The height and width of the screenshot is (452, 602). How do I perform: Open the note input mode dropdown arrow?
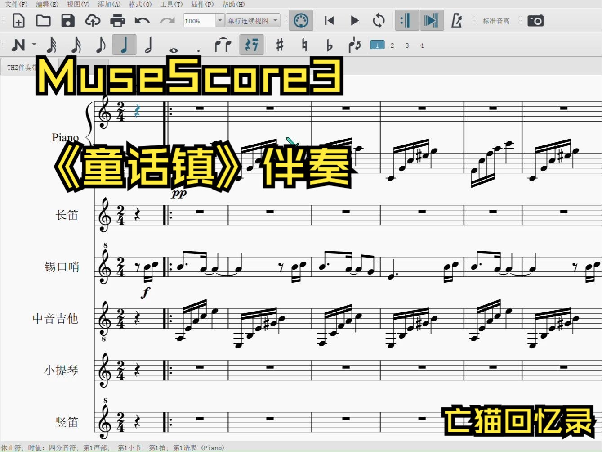[x=34, y=45]
